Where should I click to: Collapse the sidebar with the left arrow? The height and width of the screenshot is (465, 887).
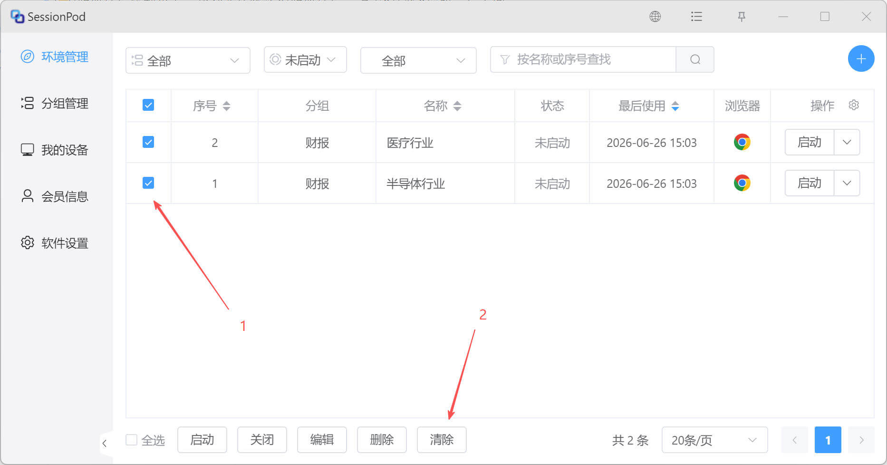105,443
